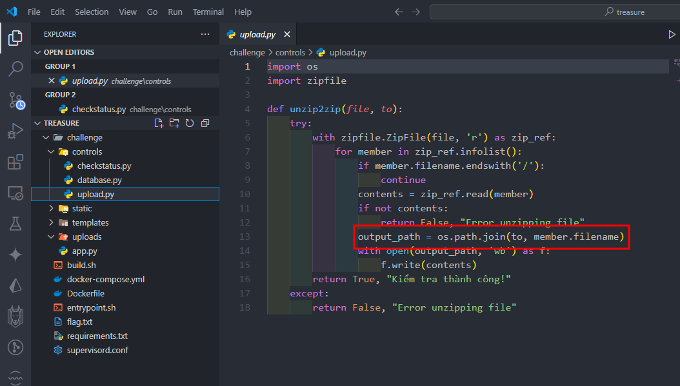680x386 pixels.
Task: Click line number 13 in the gutter
Action: click(245, 236)
